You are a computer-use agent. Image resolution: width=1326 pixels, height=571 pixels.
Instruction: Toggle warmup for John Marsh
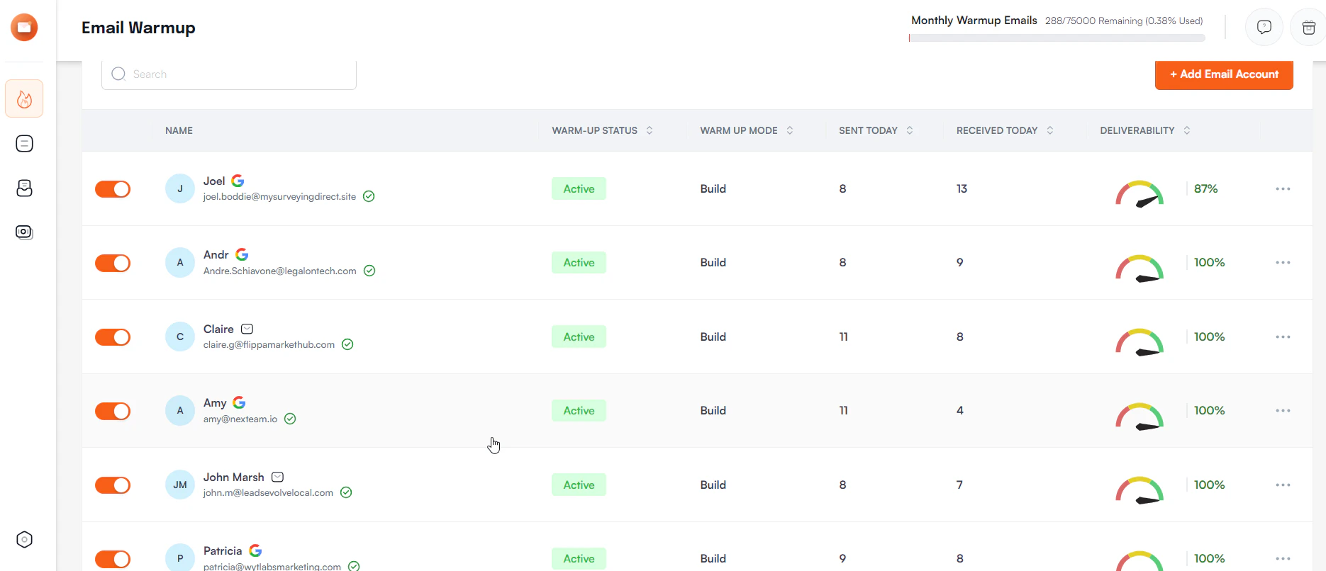tap(113, 485)
